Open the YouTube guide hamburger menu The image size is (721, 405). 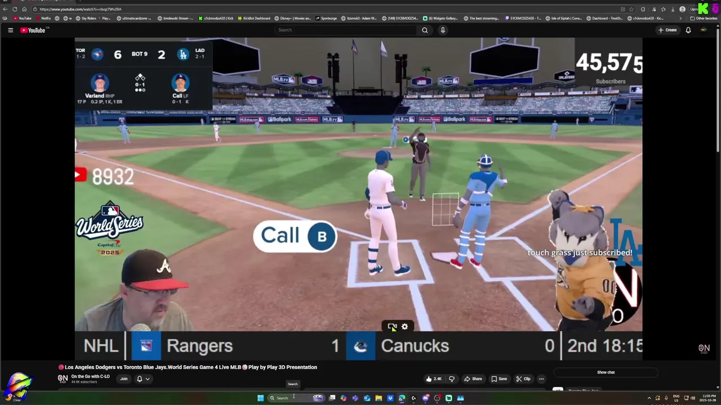coord(10,30)
